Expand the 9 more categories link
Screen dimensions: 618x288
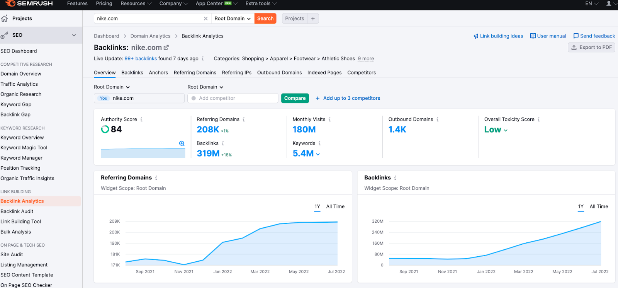[366, 59]
